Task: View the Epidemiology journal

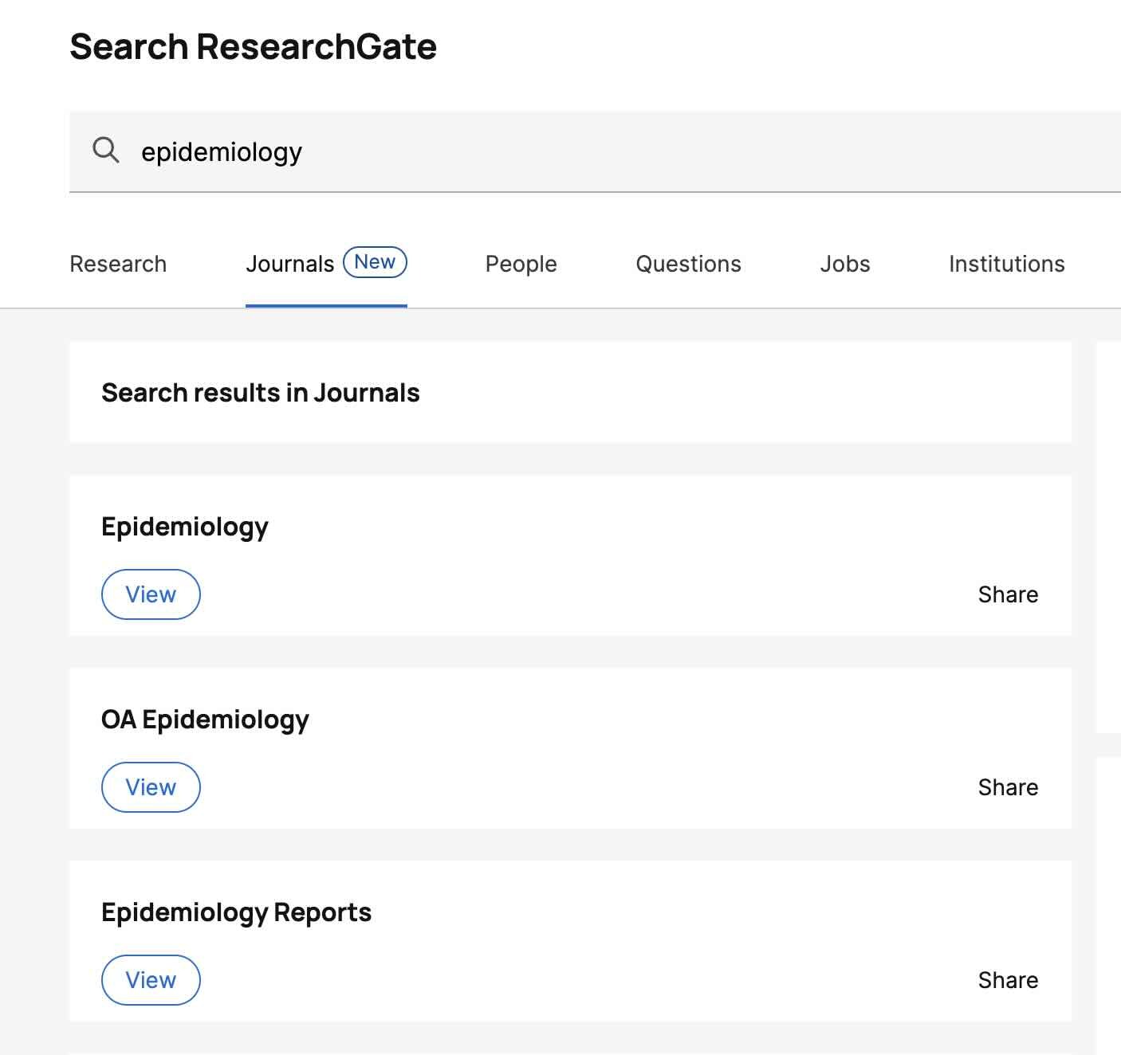Action: [x=151, y=594]
